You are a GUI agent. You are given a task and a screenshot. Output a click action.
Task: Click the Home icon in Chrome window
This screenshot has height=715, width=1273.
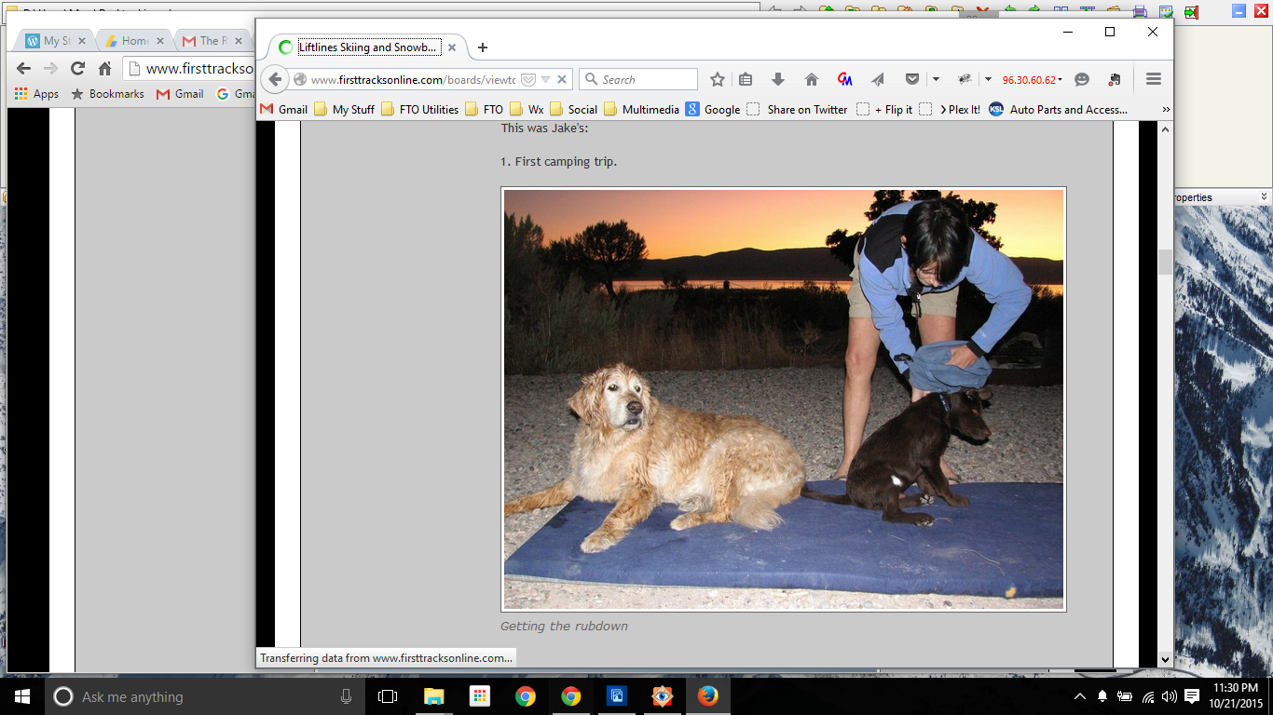point(105,69)
